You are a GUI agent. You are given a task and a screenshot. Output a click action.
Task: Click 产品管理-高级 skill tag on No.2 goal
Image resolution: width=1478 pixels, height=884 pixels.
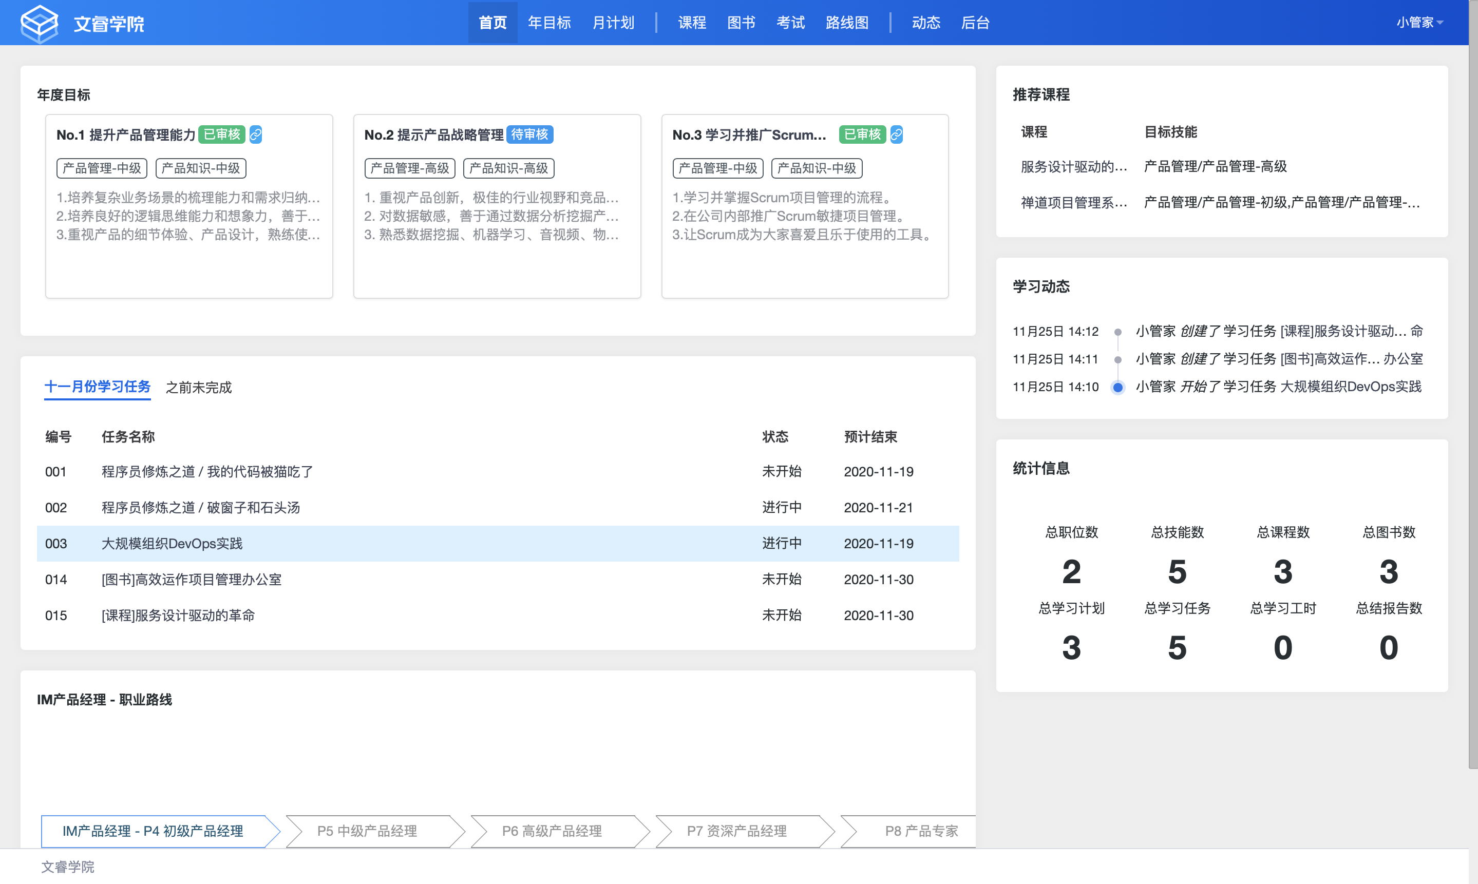pos(409,168)
